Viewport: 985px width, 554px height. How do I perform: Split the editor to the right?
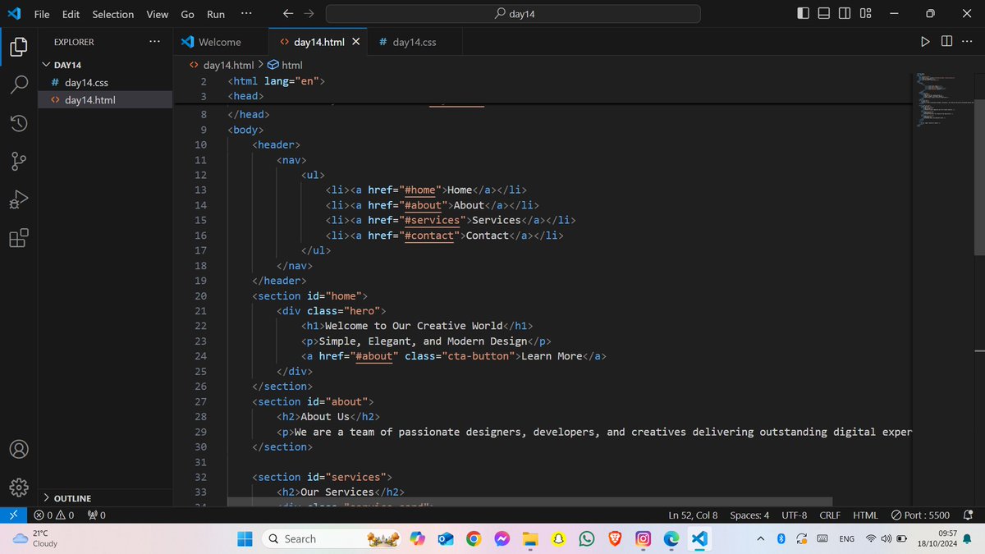coord(946,41)
